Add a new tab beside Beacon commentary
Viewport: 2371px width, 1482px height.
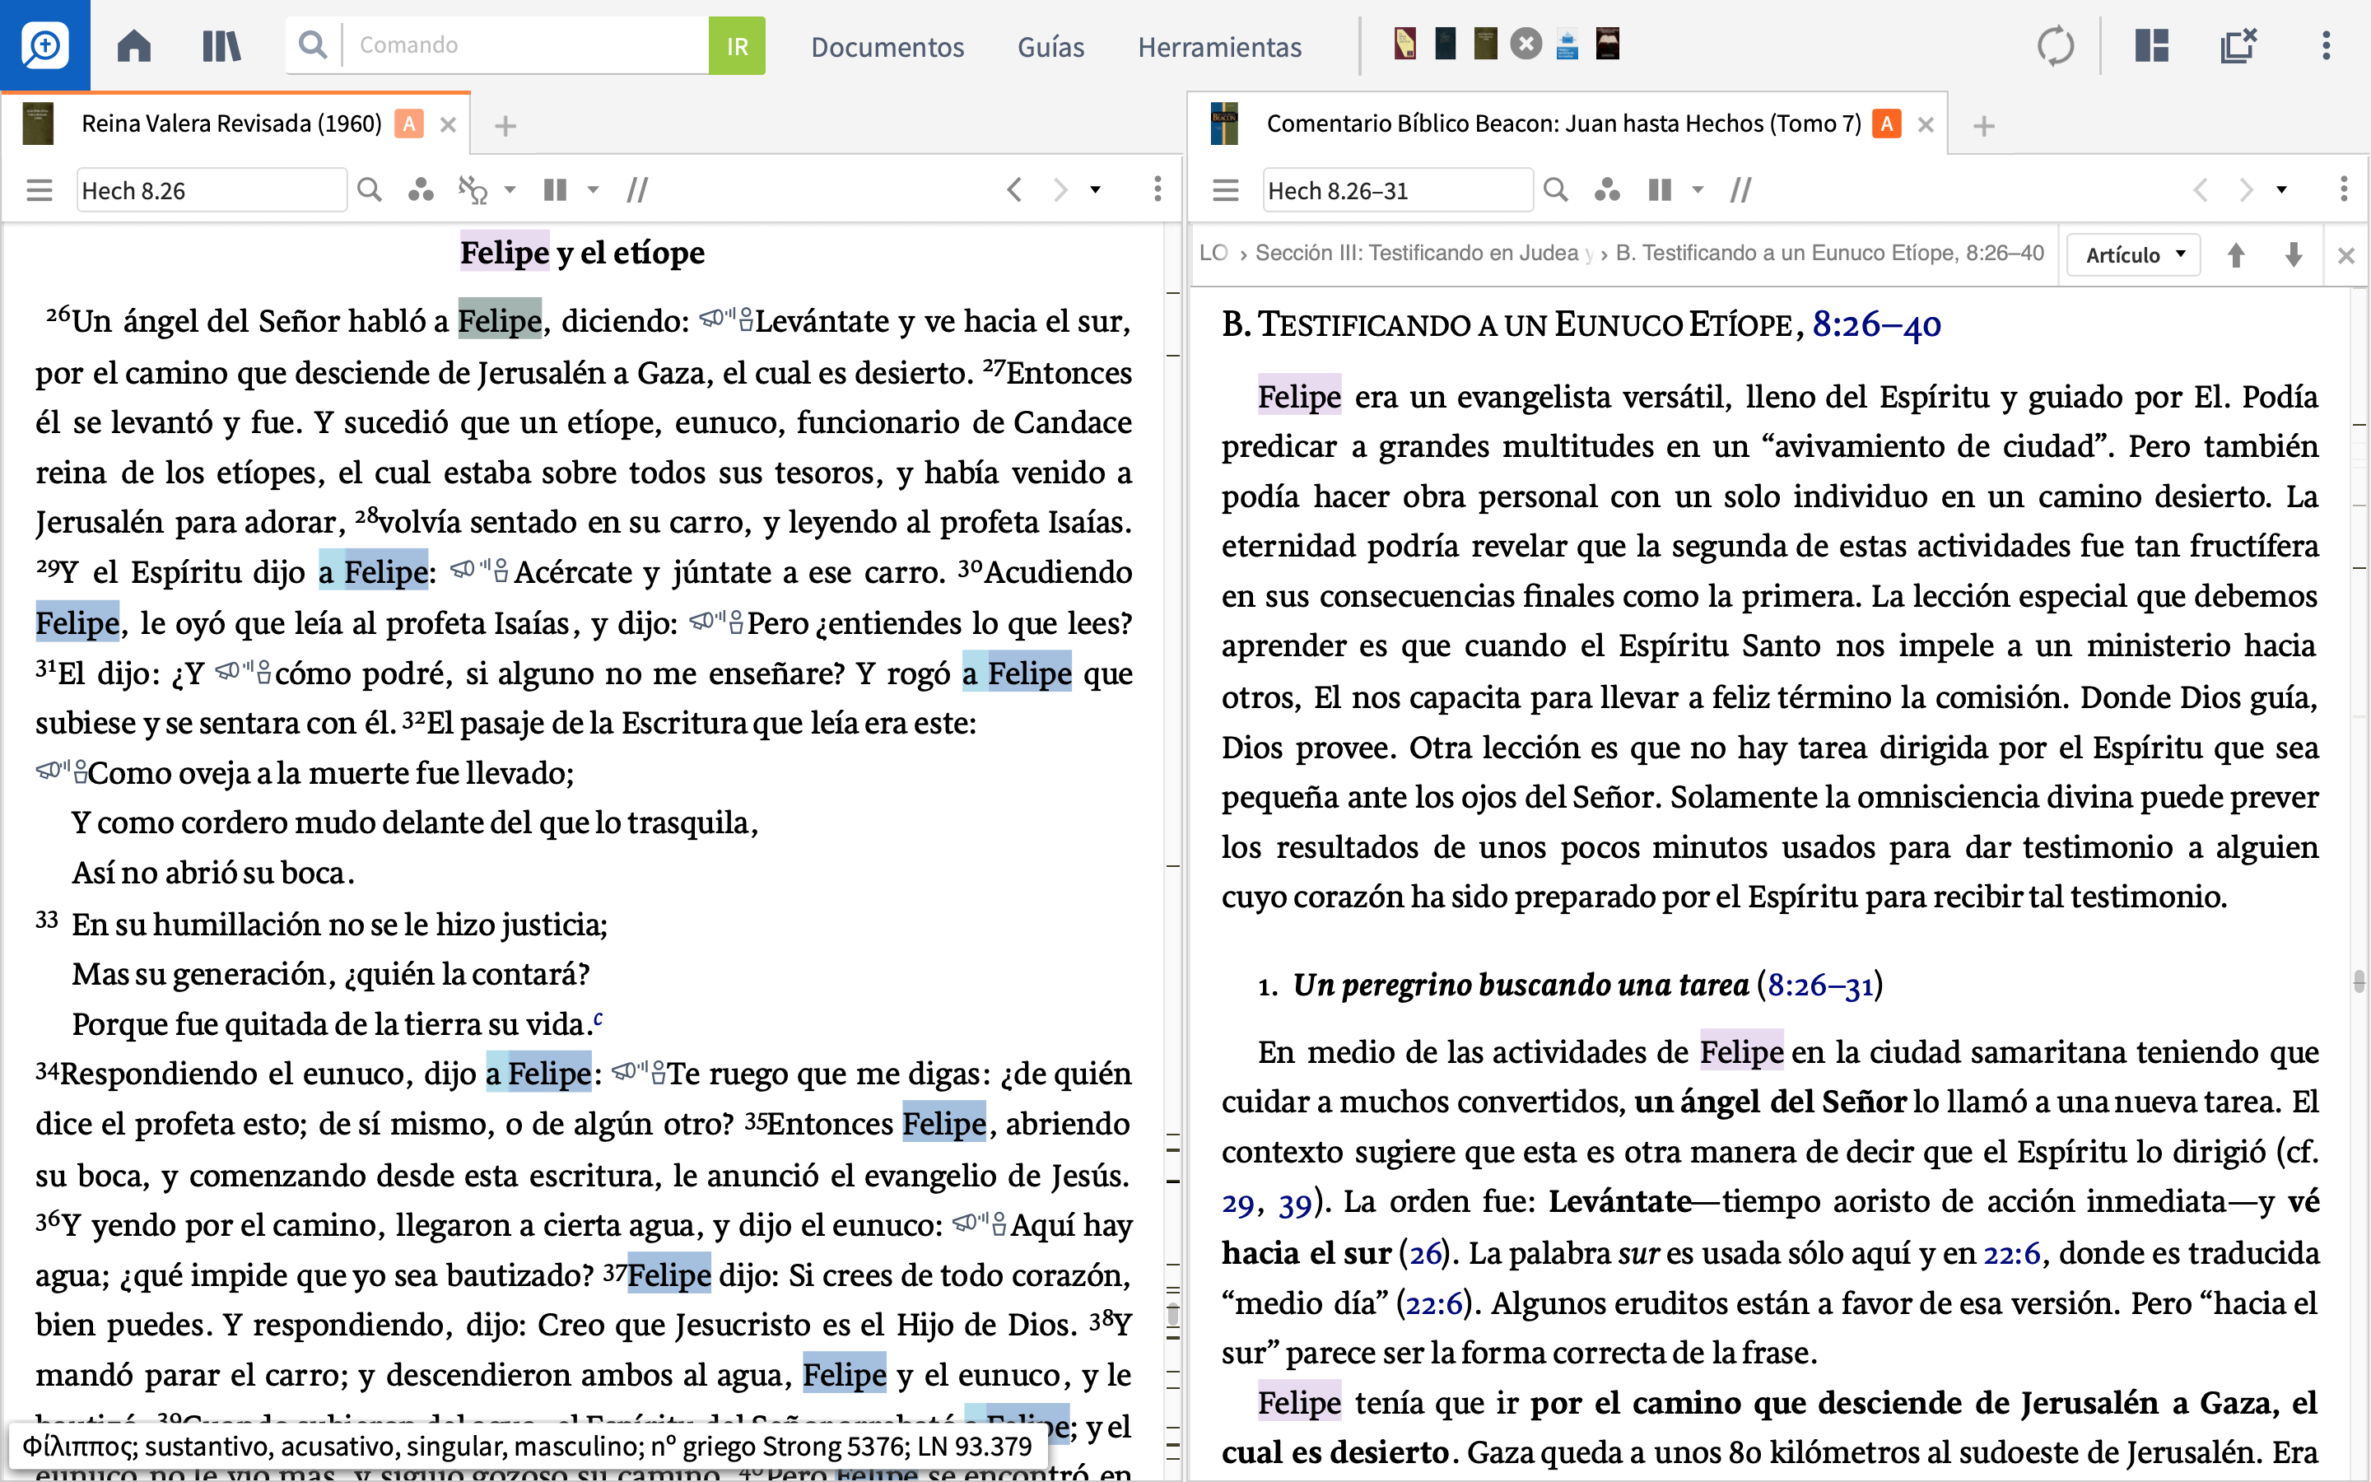(x=1984, y=125)
